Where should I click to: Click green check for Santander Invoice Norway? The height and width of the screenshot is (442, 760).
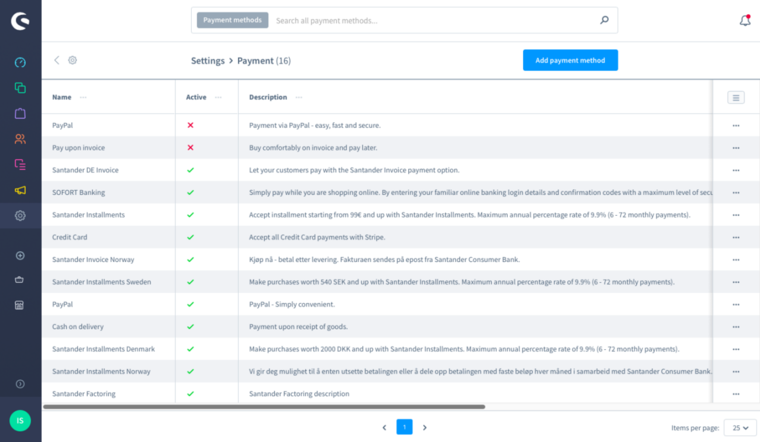click(x=190, y=260)
